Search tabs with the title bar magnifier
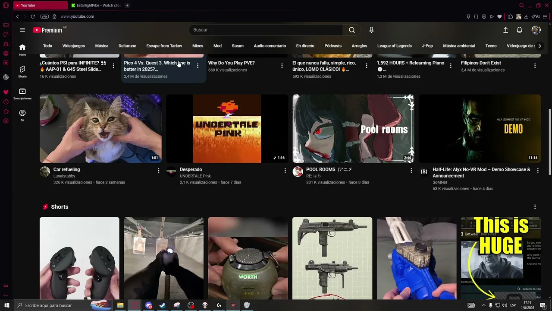Screen dimensions: 552x311 (x=521, y=5)
